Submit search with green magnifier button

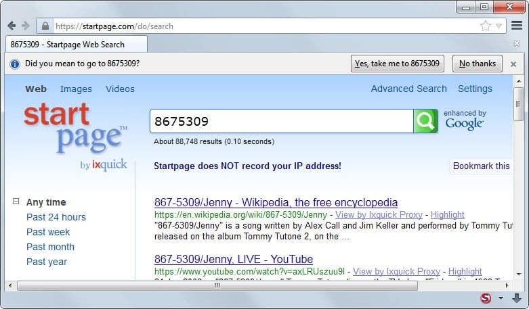[426, 121]
